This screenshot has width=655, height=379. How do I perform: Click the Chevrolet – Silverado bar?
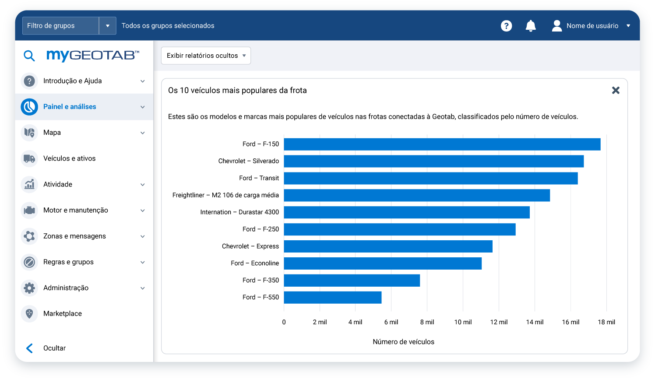(x=434, y=161)
